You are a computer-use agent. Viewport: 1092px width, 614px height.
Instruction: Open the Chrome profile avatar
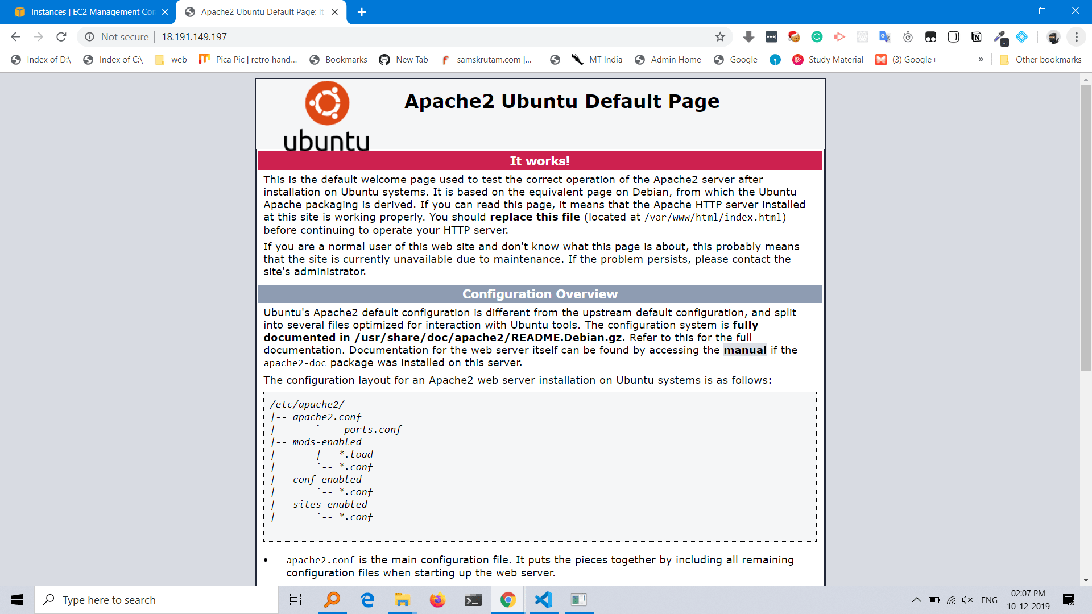pyautogui.click(x=1053, y=37)
